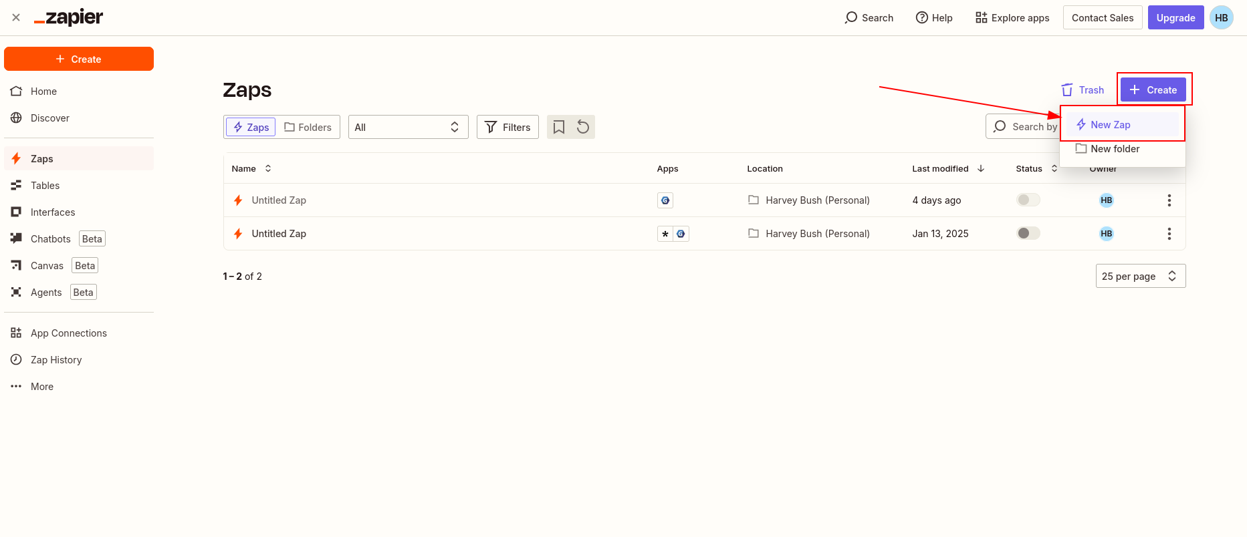Open three-dot menu for first Untitled Zap

point(1169,200)
